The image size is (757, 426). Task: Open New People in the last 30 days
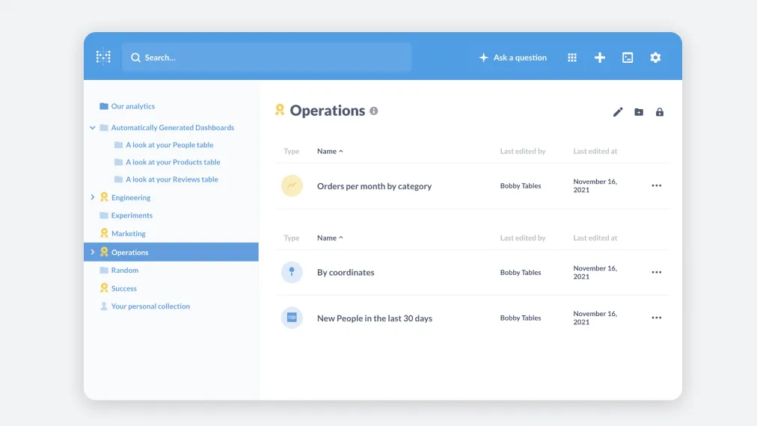point(374,318)
